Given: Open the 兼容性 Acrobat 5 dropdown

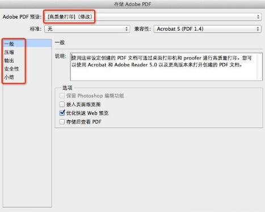Looking at the screenshot, I should point(208,29).
